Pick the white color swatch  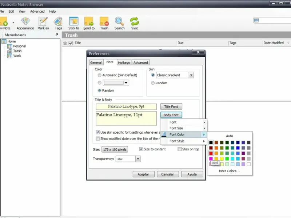coord(249,164)
